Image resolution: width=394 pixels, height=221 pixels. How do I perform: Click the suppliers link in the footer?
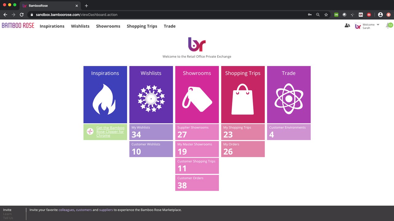106,210
